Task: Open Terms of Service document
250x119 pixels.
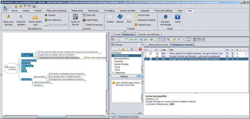Action: [75, 20]
